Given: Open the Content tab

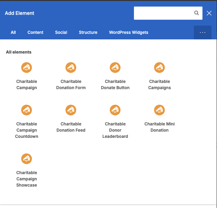Looking at the screenshot, I should pos(35,32).
